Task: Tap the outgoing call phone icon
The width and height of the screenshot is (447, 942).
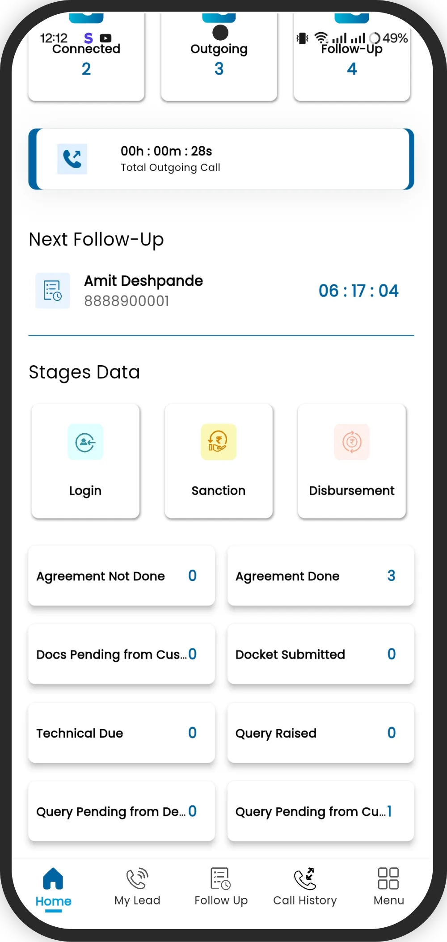Action: [x=72, y=159]
